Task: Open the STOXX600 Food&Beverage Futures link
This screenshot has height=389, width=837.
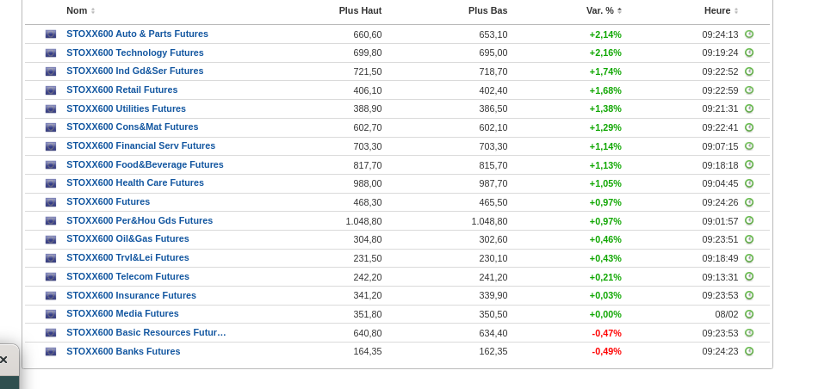Action: point(145,165)
